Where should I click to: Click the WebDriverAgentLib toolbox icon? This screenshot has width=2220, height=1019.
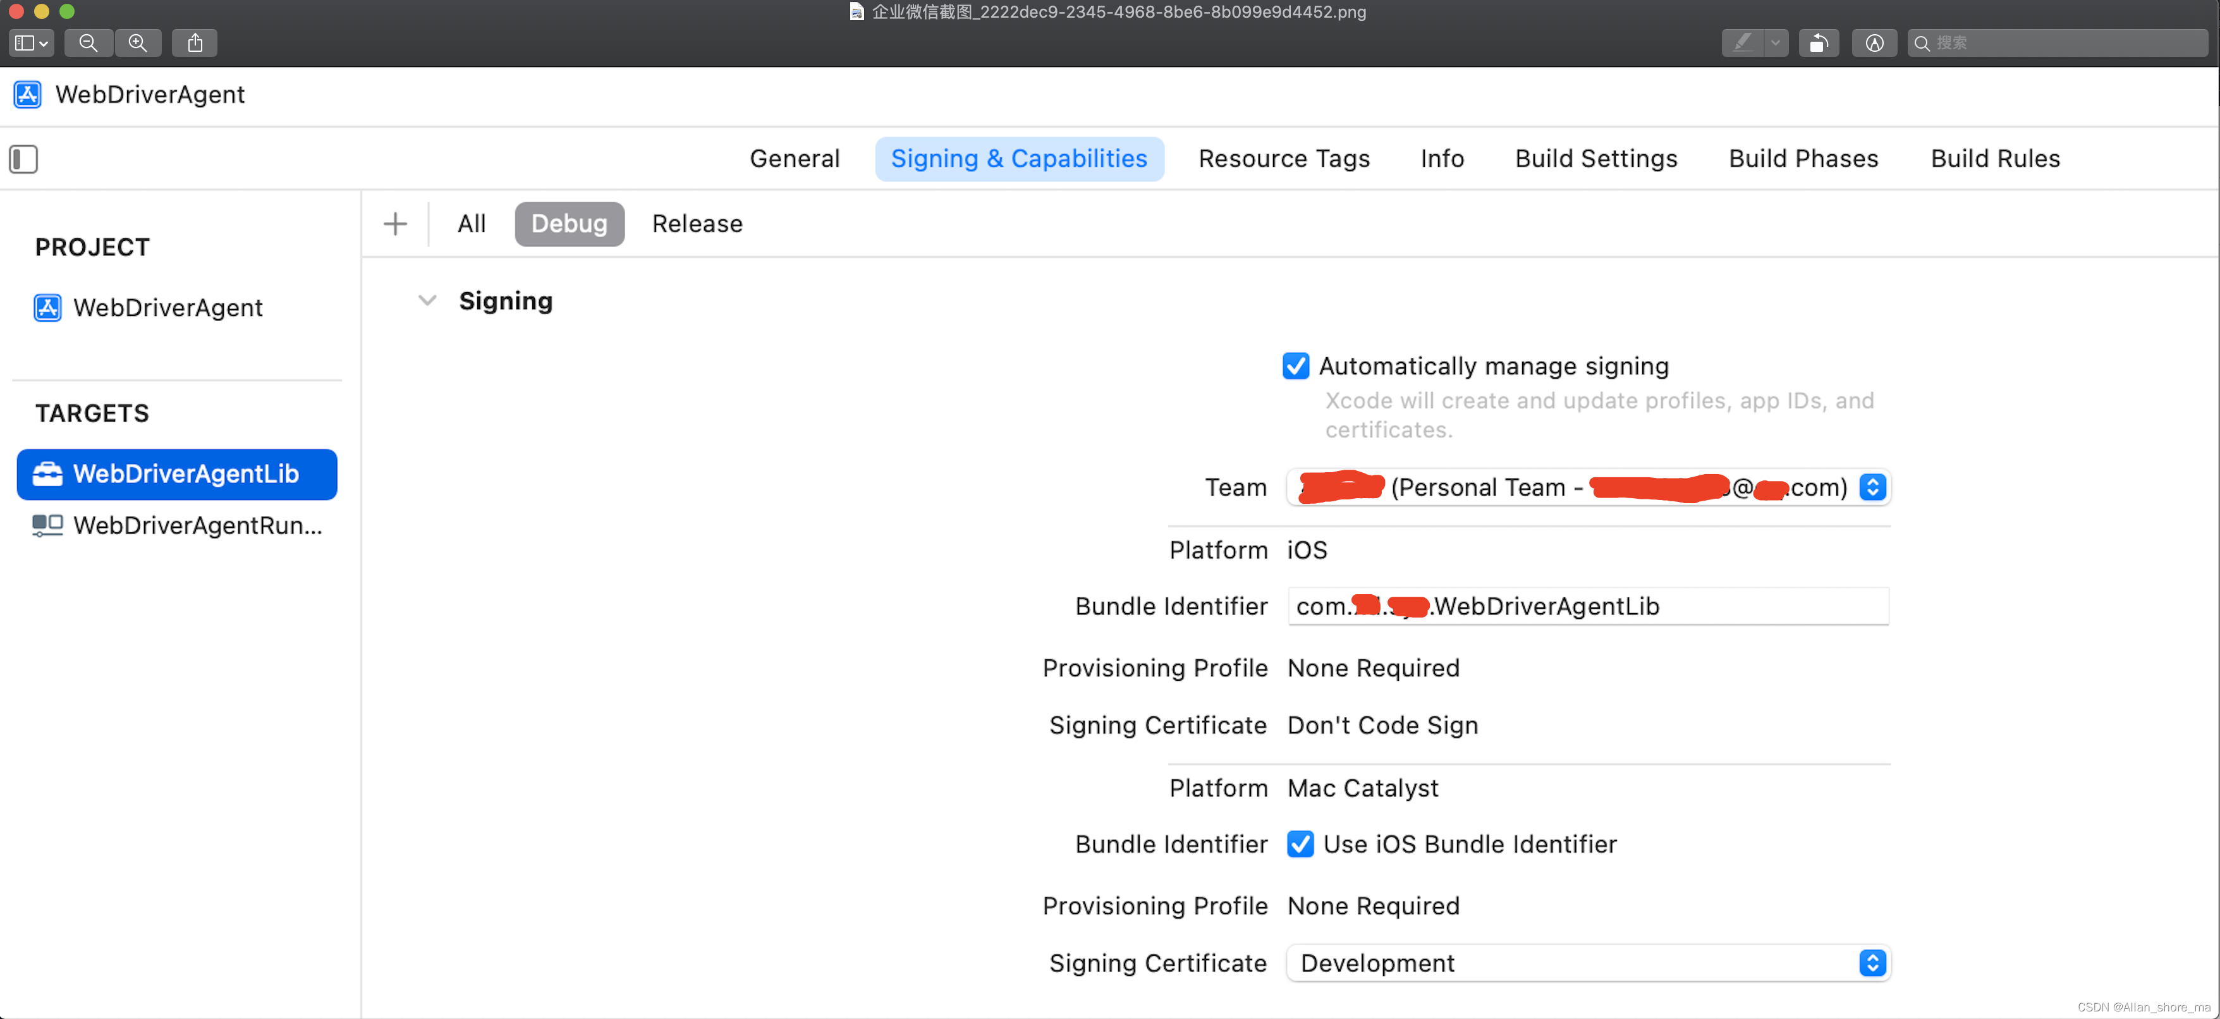[47, 474]
